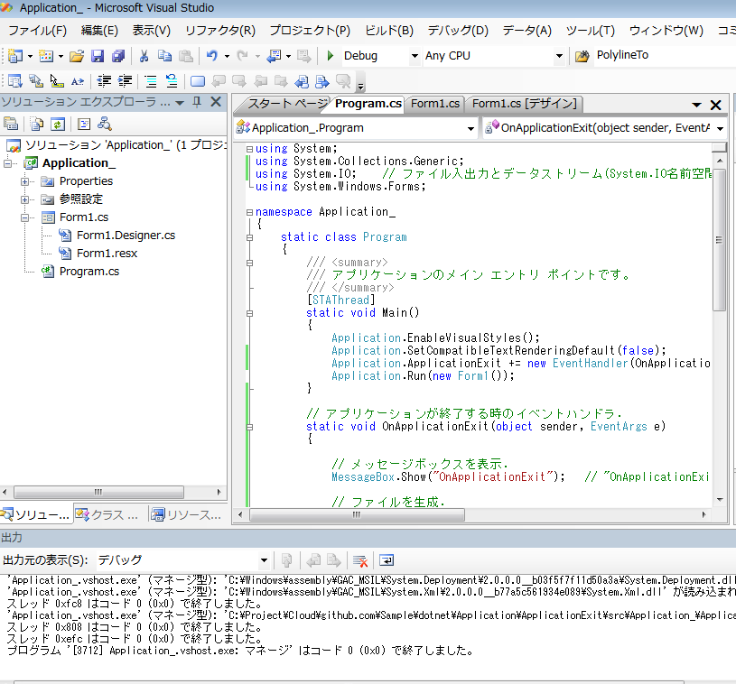Click the Copy icon in toolbar
736x684 pixels.
(x=164, y=56)
